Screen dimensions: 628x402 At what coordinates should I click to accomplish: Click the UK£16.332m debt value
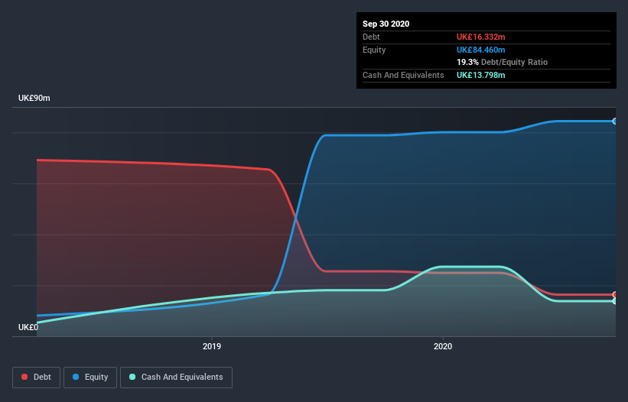pyautogui.click(x=480, y=37)
